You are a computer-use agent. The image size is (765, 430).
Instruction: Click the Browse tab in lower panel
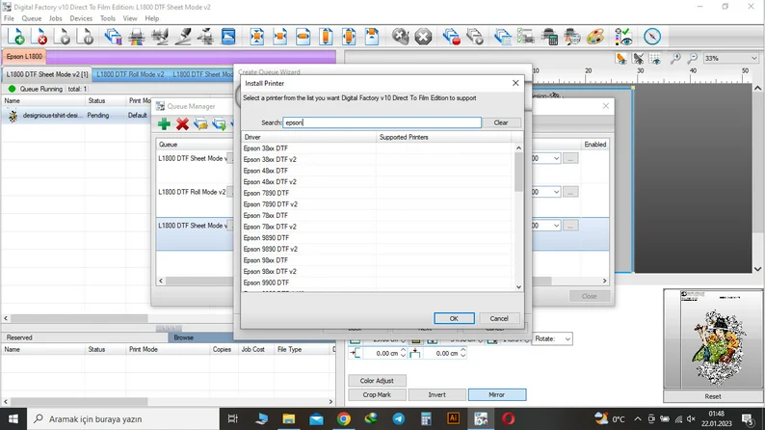point(183,337)
